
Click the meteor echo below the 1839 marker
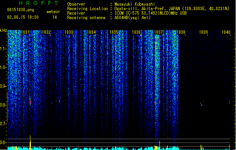[202, 103]
